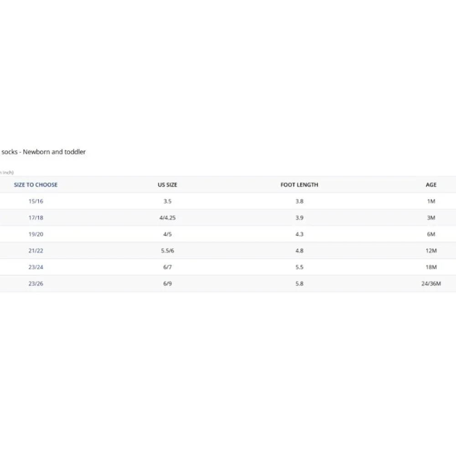
Task: Click the SIZE TO CHOOSE column header
Action: coord(36,185)
